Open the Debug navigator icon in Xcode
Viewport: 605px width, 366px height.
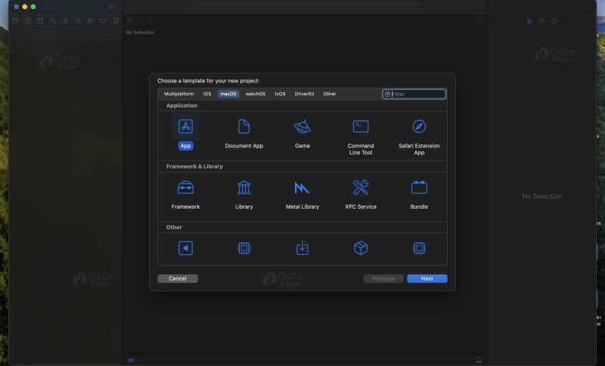pos(91,21)
